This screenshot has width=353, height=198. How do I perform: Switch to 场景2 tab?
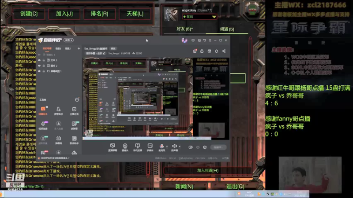pyautogui.click(x=68, y=48)
